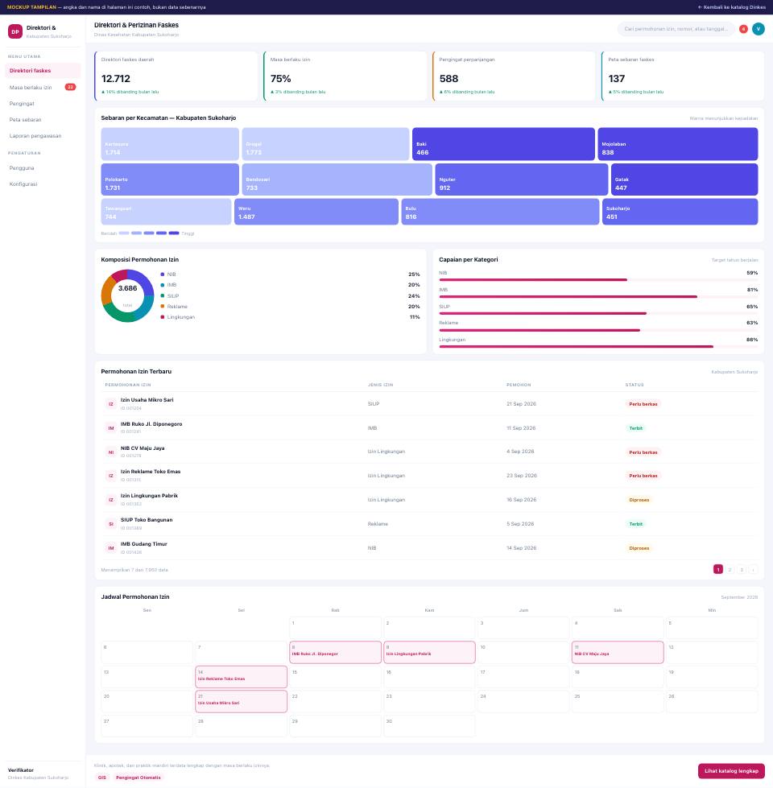Open Izin Usaha Mikro Sari calendar event
Image resolution: width=773 pixels, height=788 pixels.
click(x=242, y=702)
